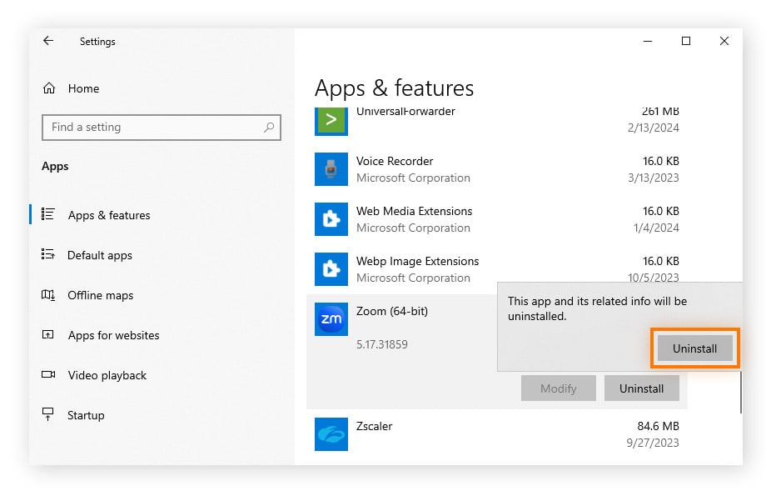771x496 pixels.
Task: Open Apps for websites section
Action: click(x=113, y=335)
